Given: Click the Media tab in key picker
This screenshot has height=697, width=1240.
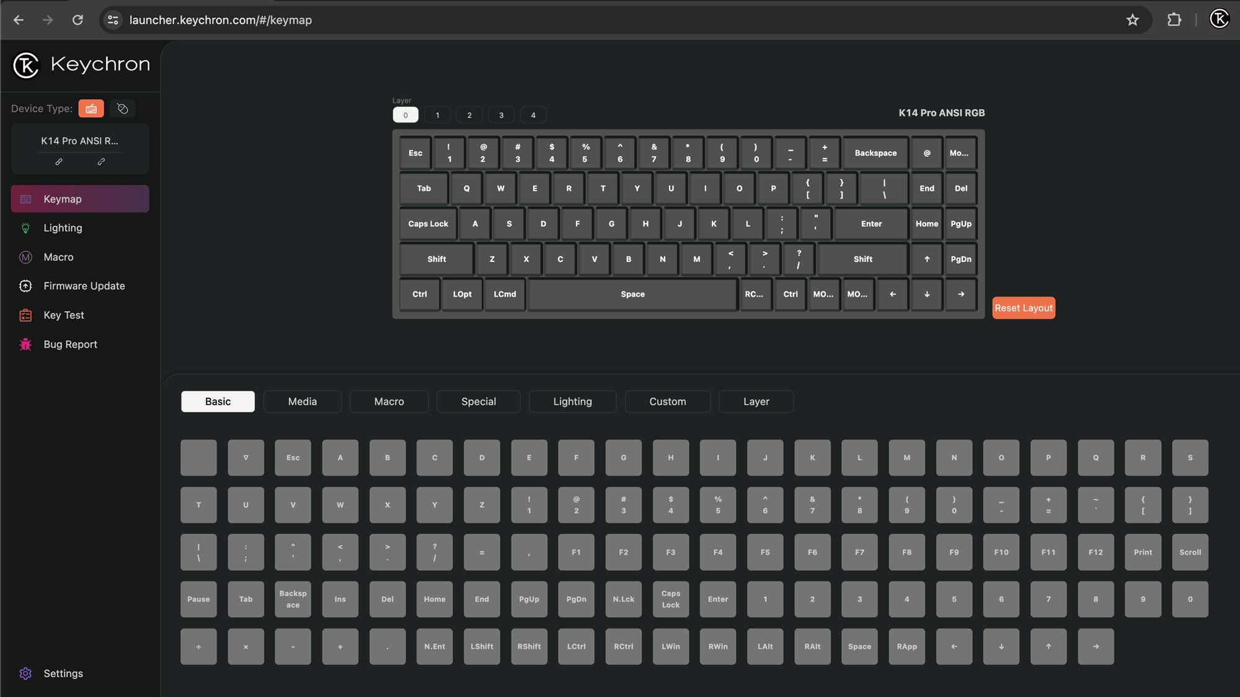Looking at the screenshot, I should (303, 401).
